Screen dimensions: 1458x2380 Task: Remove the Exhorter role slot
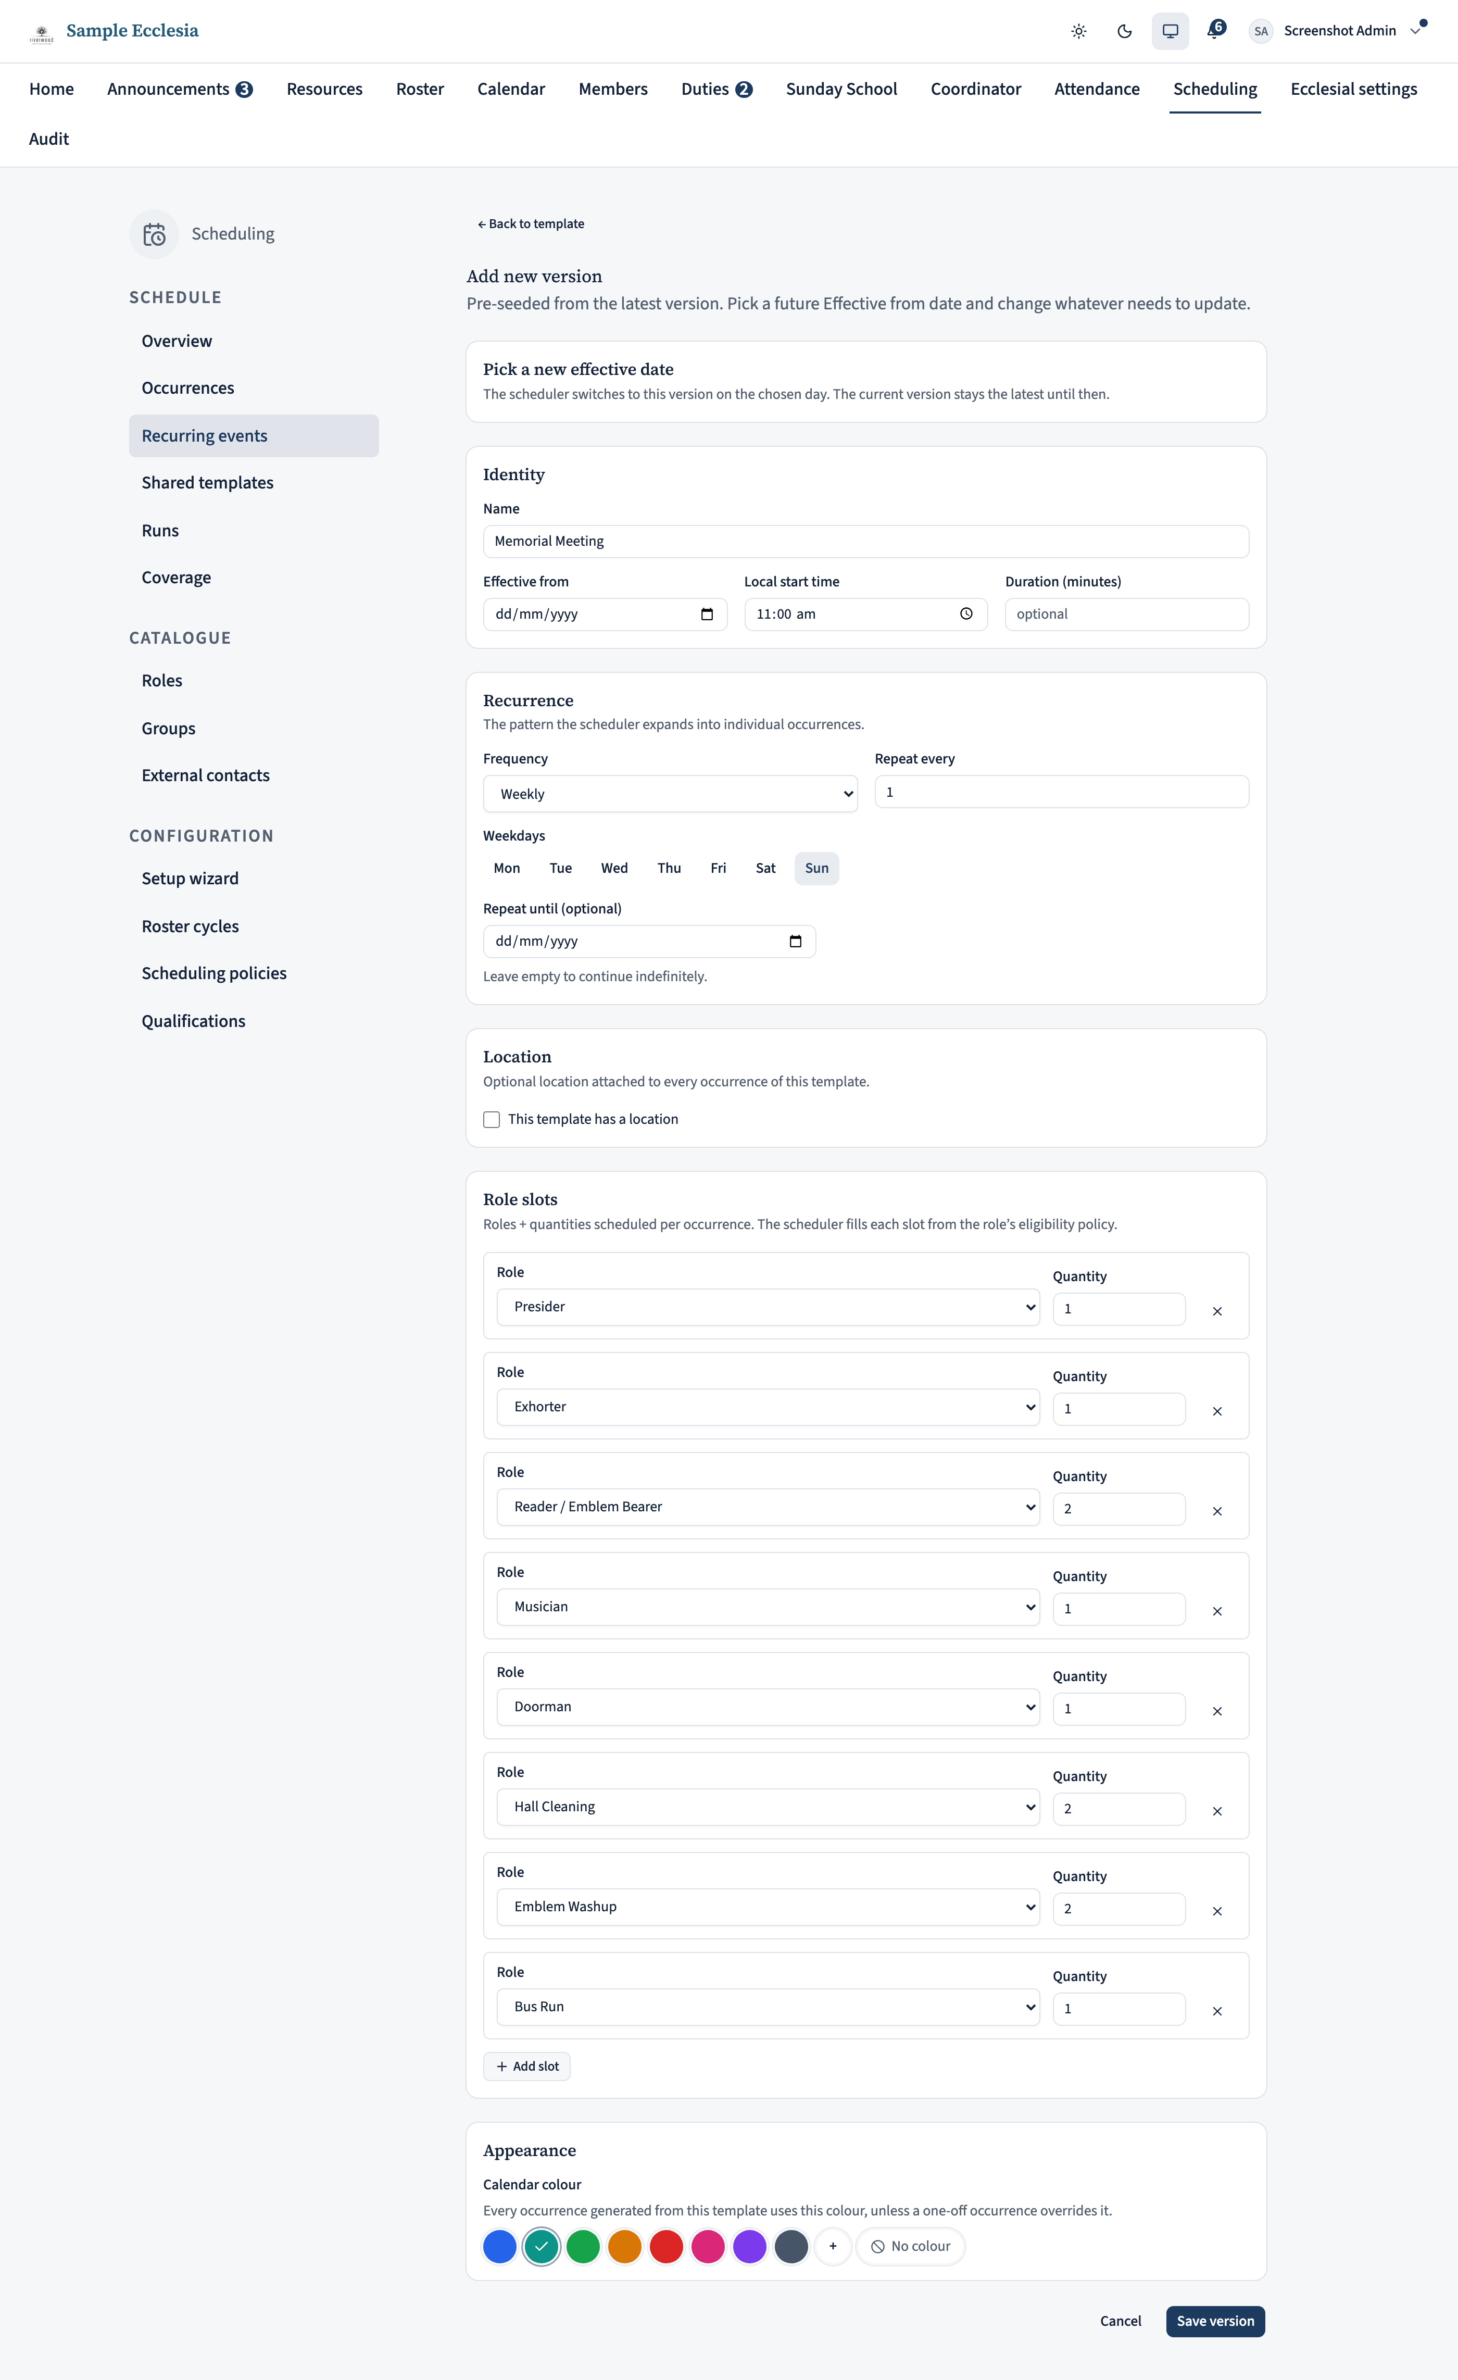(1216, 1411)
